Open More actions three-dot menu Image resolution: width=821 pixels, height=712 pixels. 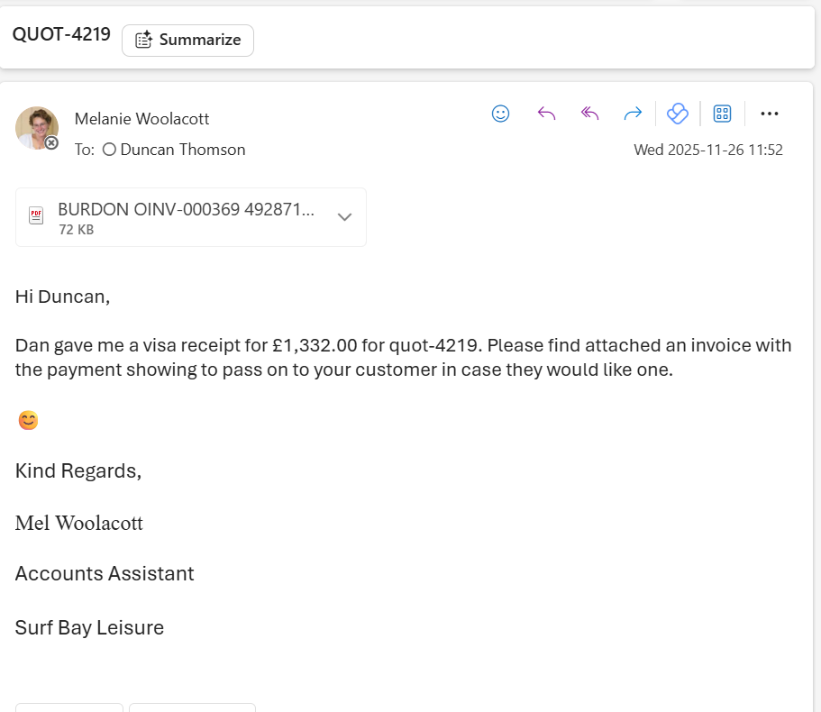click(x=769, y=114)
